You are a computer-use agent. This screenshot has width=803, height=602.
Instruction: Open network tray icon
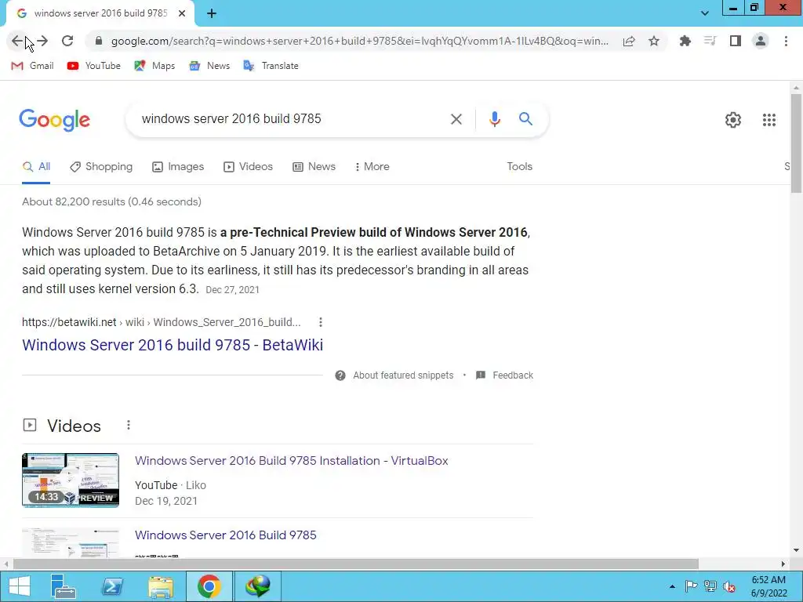click(710, 586)
